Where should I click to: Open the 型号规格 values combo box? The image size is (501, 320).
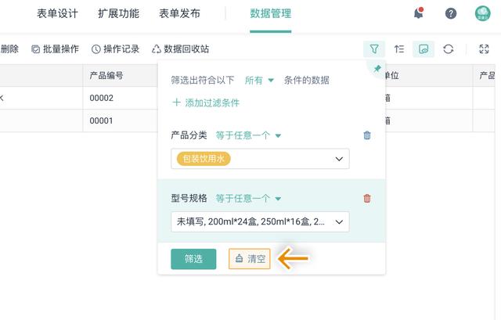coord(260,222)
